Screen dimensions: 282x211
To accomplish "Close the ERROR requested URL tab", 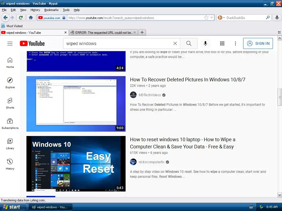I will click(x=134, y=32).
